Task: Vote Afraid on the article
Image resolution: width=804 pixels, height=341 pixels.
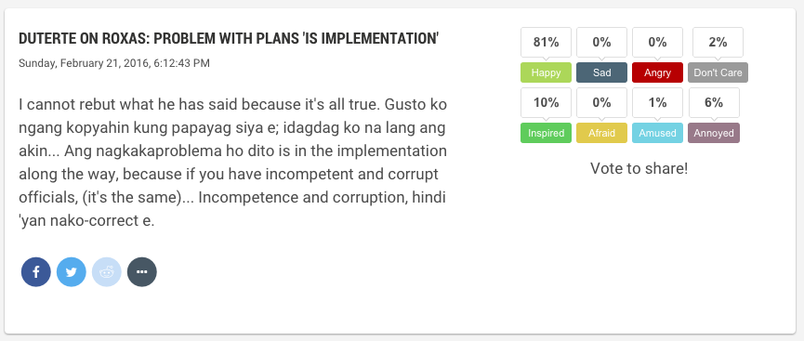Action: [602, 133]
